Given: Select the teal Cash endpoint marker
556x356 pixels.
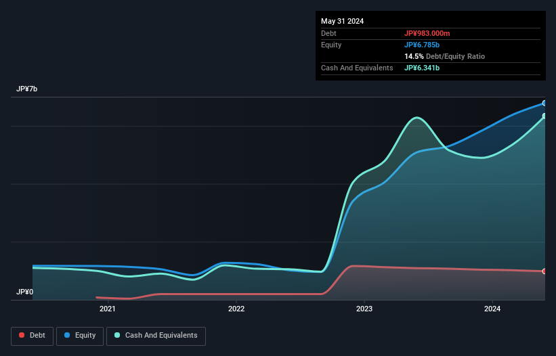Looking at the screenshot, I should (544, 116).
